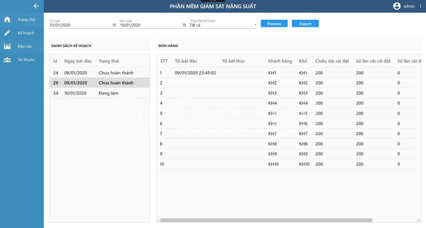Expand the Trạng thái kế hoạch dropdown
Viewport: 426px width, 228px height.
tap(255, 25)
